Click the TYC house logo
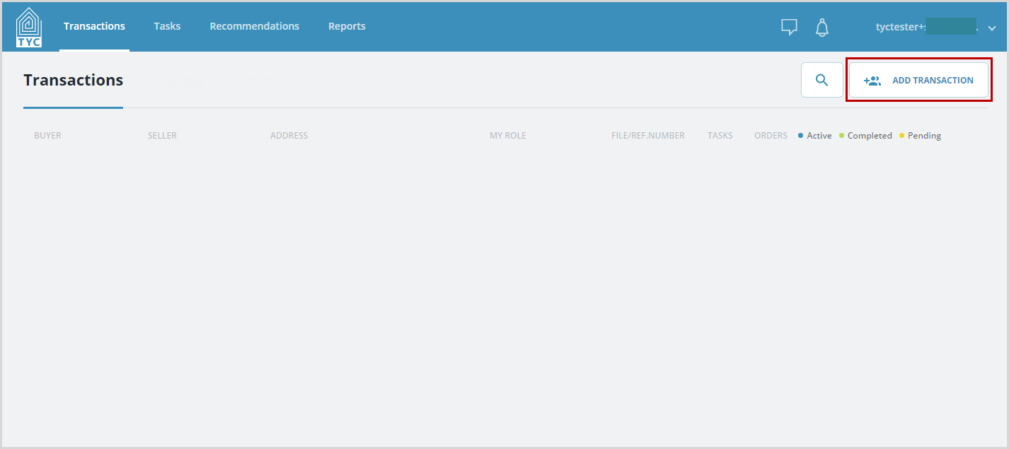The height and width of the screenshot is (449, 1009). [x=29, y=28]
